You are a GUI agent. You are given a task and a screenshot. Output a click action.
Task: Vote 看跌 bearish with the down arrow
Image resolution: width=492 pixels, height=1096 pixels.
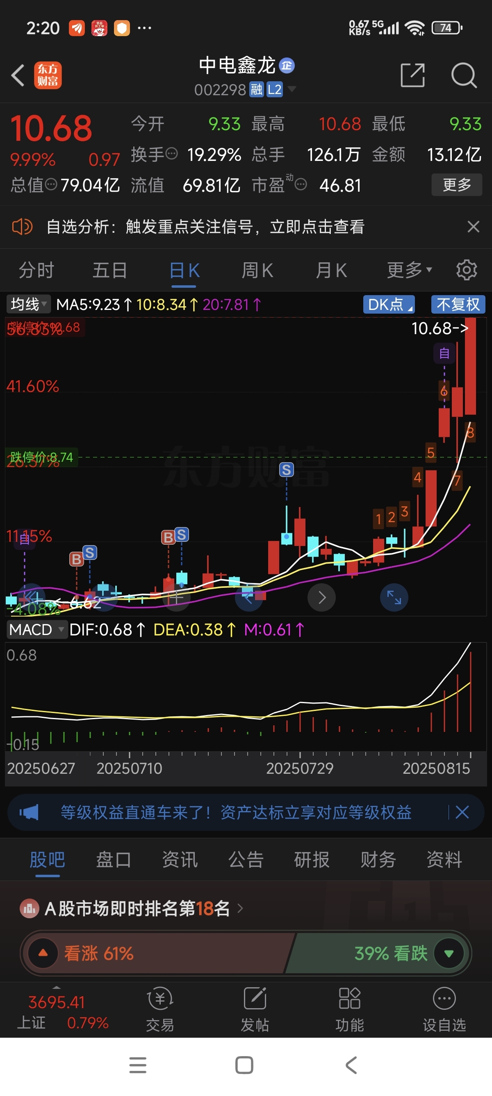pos(449,953)
